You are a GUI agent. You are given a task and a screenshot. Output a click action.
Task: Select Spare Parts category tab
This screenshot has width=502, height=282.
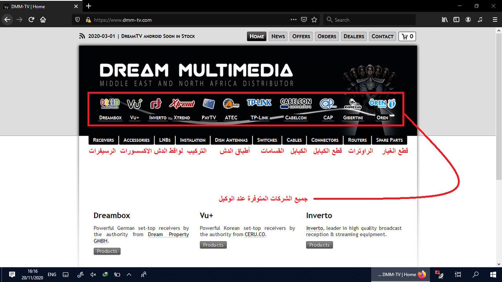click(x=389, y=140)
